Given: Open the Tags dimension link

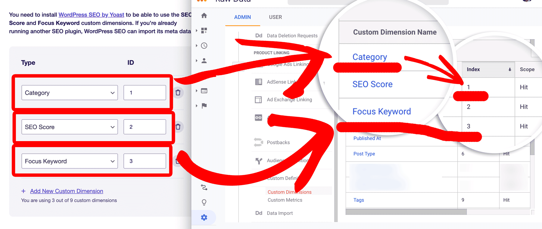Looking at the screenshot, I should (359, 200).
